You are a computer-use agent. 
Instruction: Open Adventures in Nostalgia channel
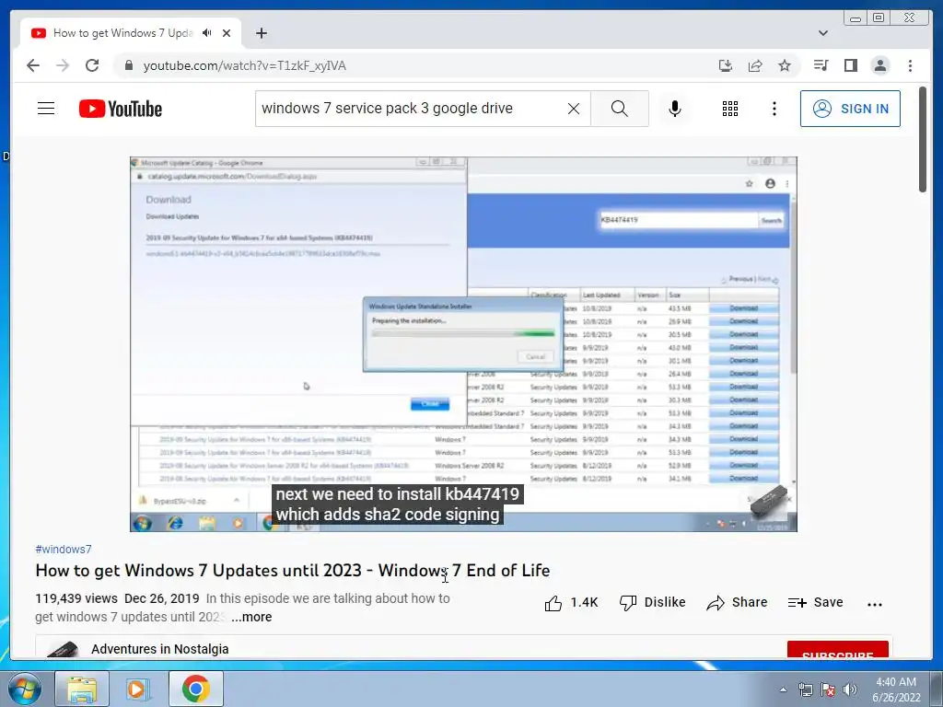pyautogui.click(x=160, y=649)
